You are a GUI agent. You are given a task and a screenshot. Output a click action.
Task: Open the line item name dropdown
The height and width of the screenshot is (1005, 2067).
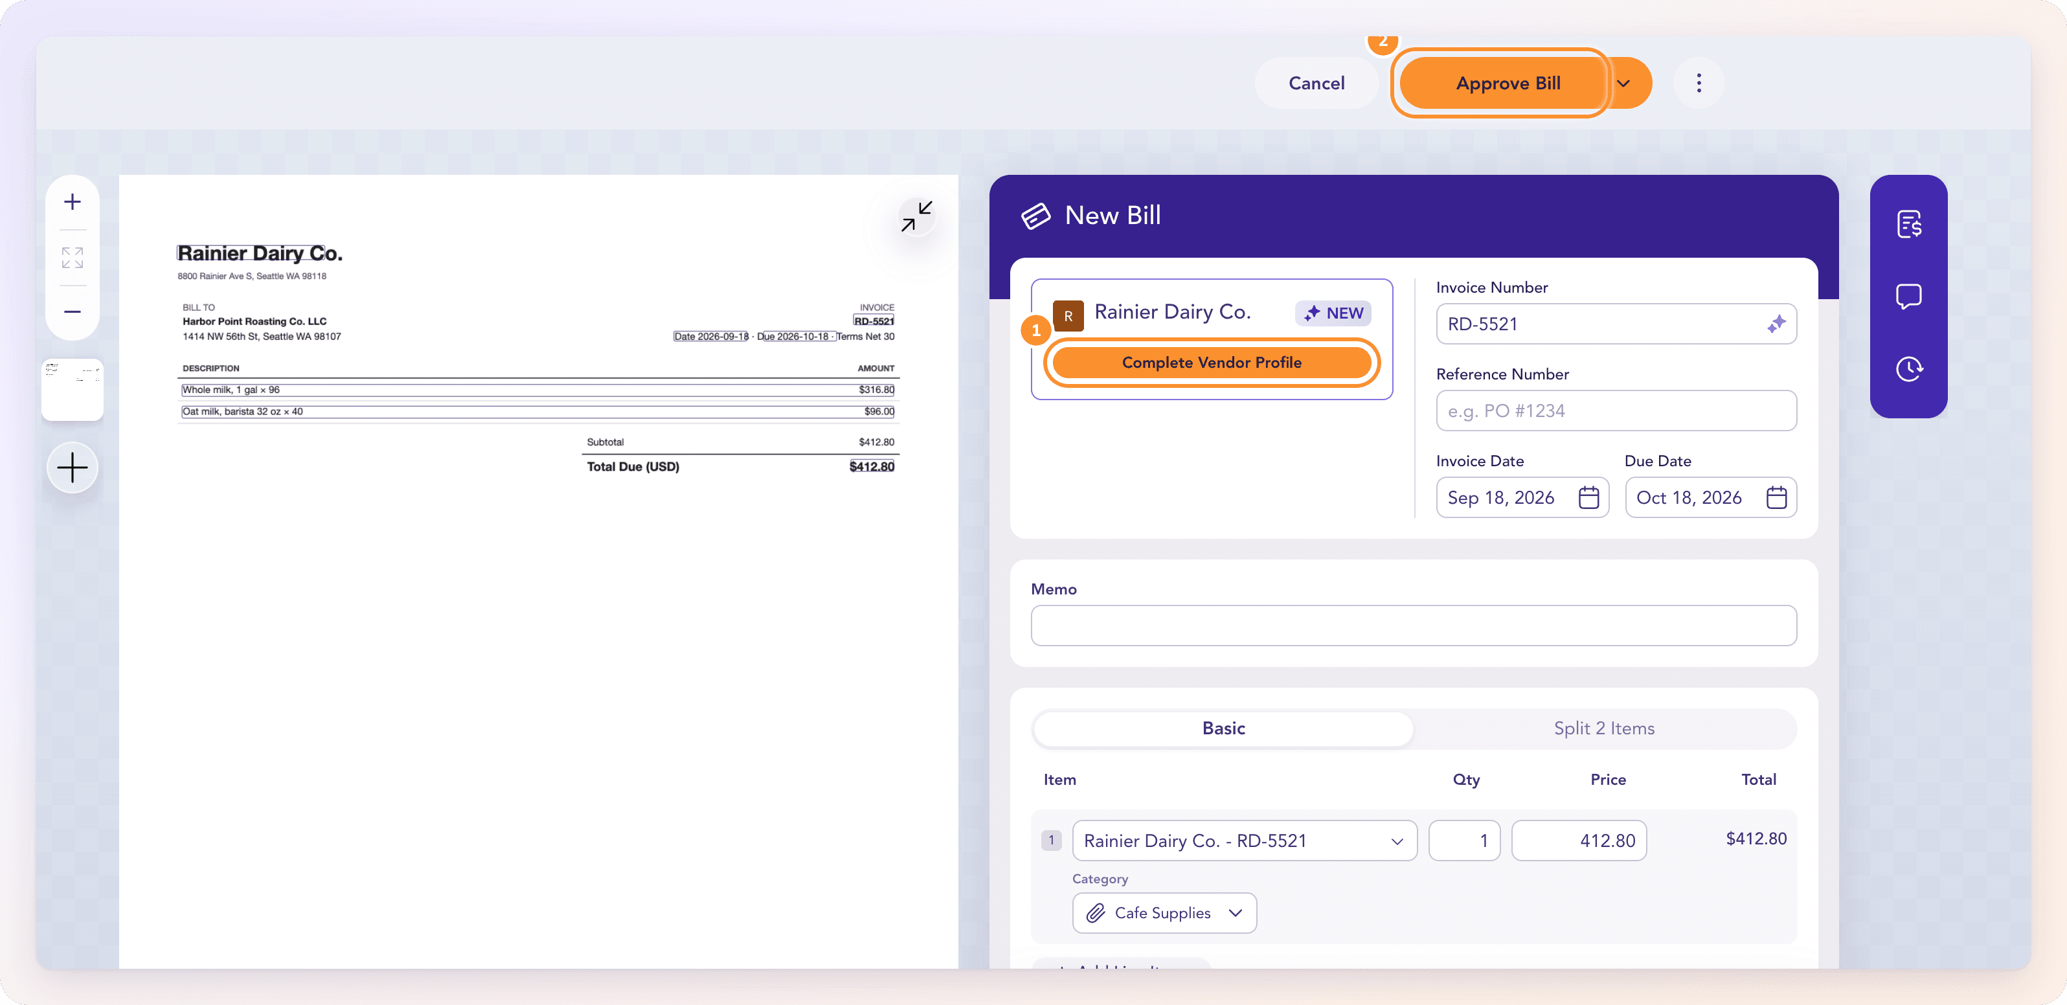point(1244,841)
